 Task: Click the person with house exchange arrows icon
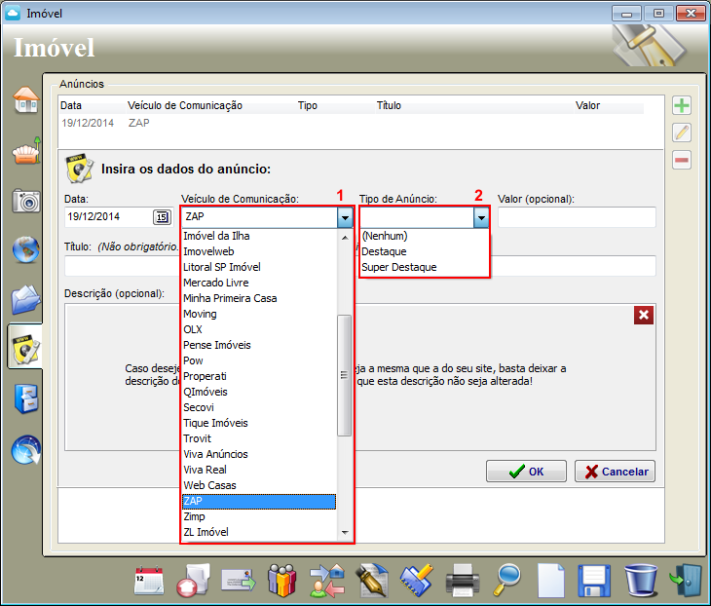pyautogui.click(x=327, y=580)
